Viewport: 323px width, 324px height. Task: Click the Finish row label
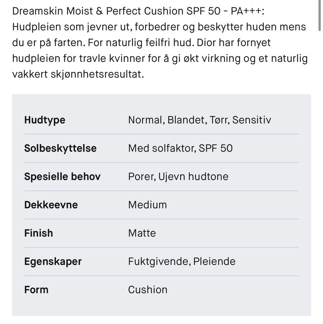tap(38, 233)
